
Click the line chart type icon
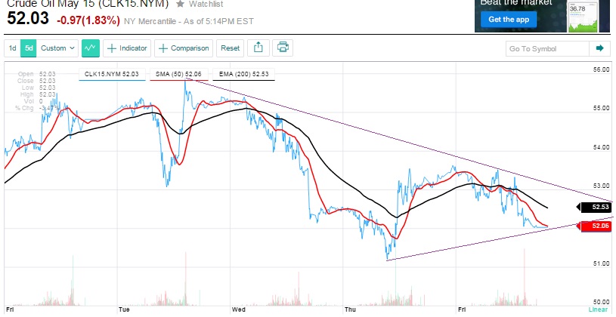(x=91, y=48)
